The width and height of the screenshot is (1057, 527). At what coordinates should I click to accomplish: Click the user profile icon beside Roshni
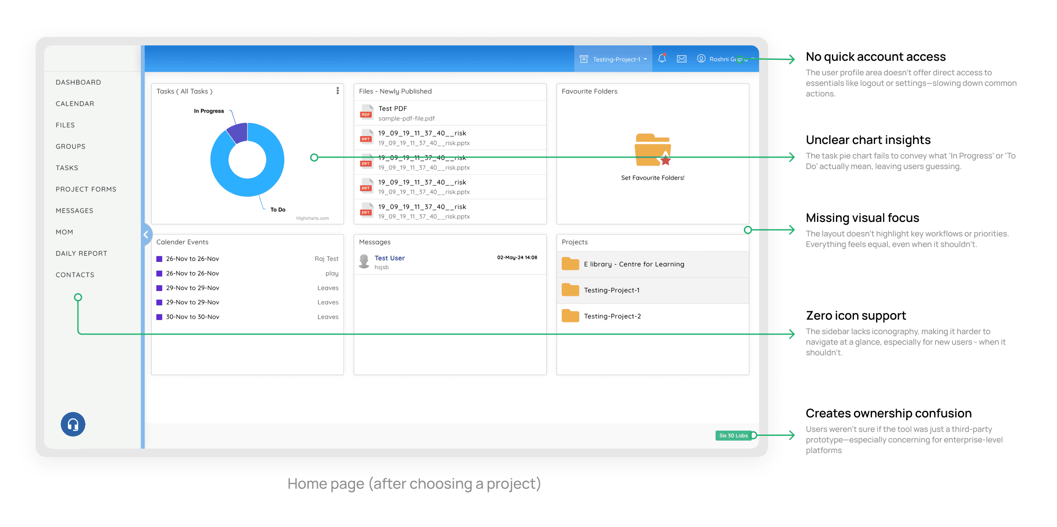coord(701,59)
